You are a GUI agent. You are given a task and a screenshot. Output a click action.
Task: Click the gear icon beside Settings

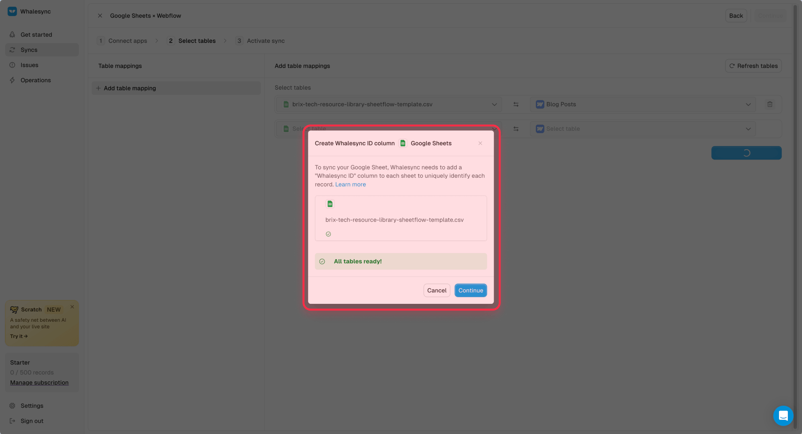[13, 406]
